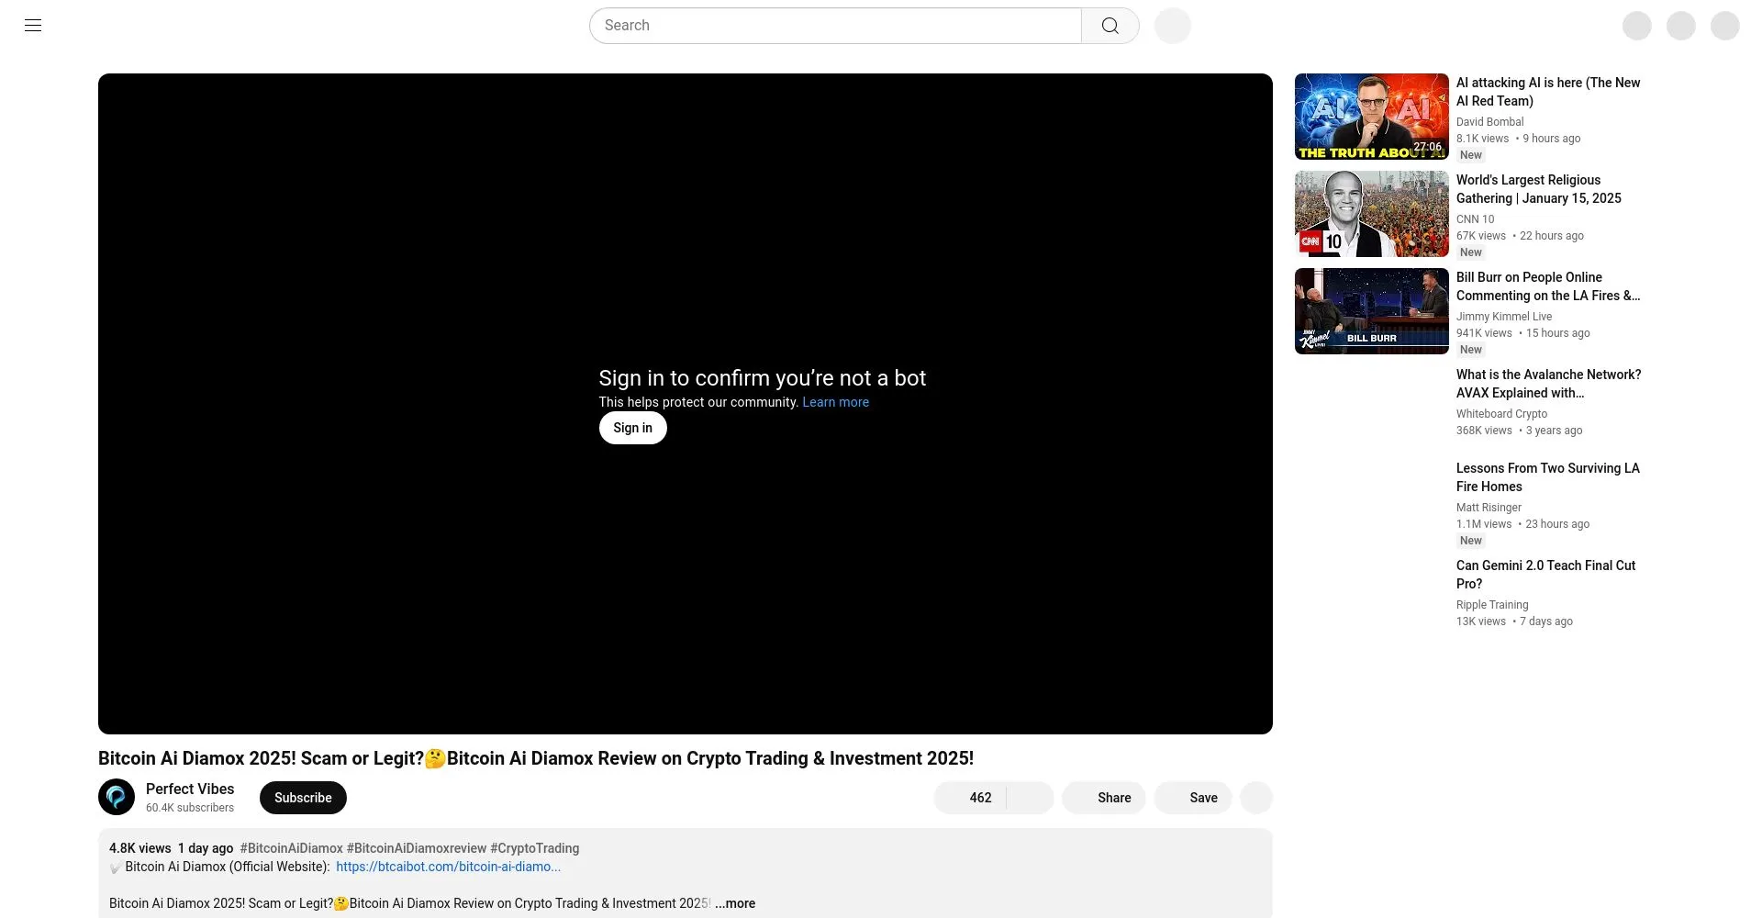Screen dimensions: 1762x918
Task: Click Sign in on the video player
Action: pos(633,428)
